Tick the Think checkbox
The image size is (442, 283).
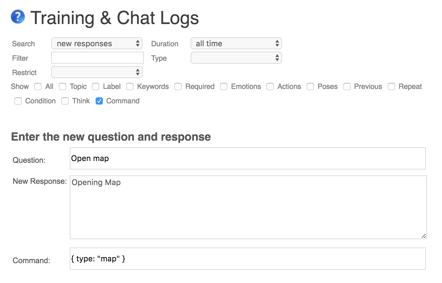tap(65, 101)
